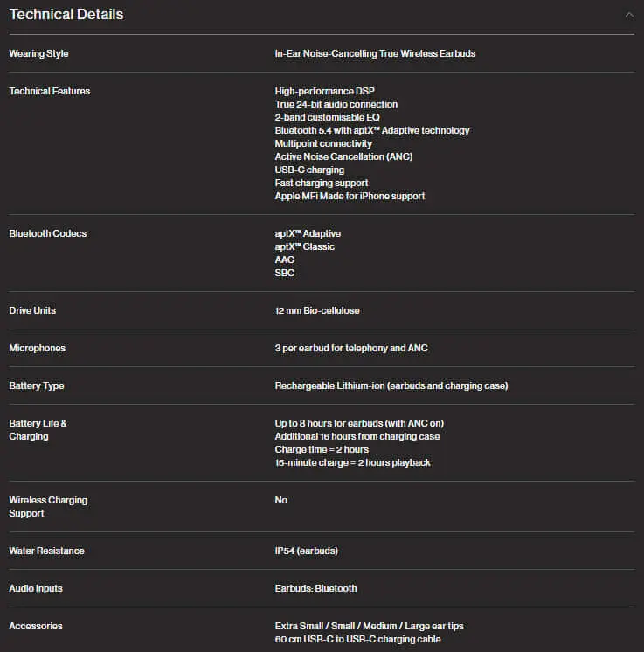
Task: Click the SBC codec entry
Action: 284,273
